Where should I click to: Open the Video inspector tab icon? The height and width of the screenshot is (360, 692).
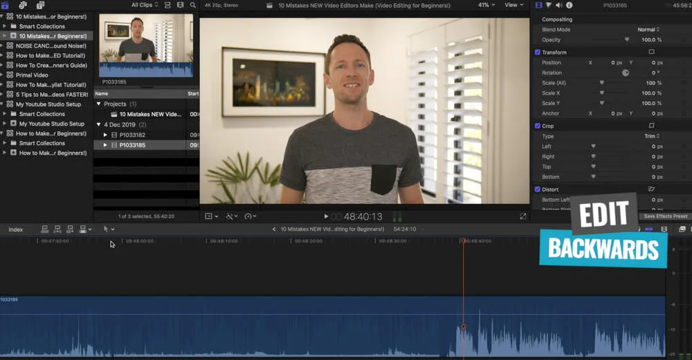pyautogui.click(x=538, y=5)
